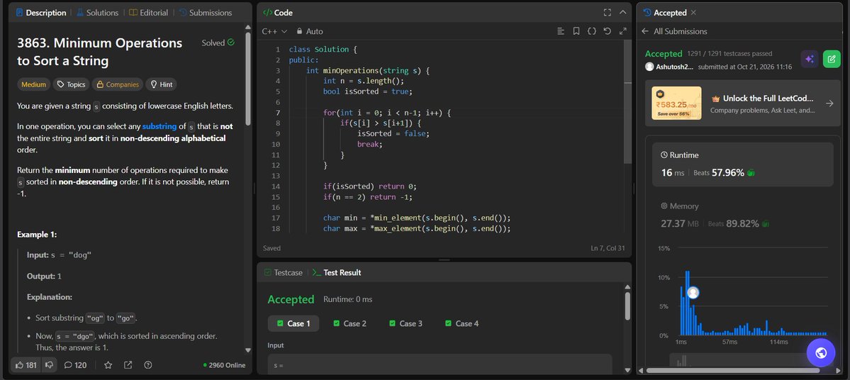The width and height of the screenshot is (850, 380).
Task: Click the description panel scrollbar
Action: 248,79
